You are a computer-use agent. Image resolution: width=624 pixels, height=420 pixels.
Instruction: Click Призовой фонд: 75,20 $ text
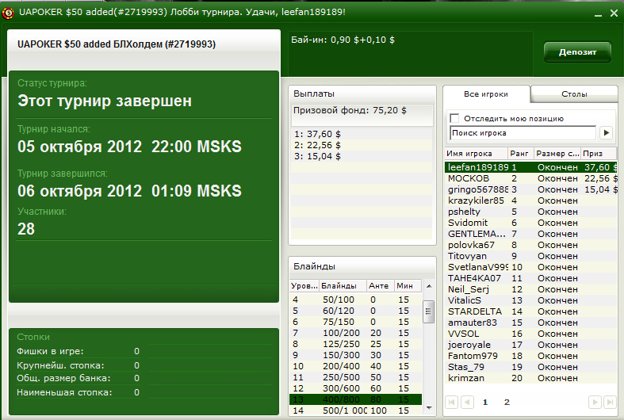350,111
